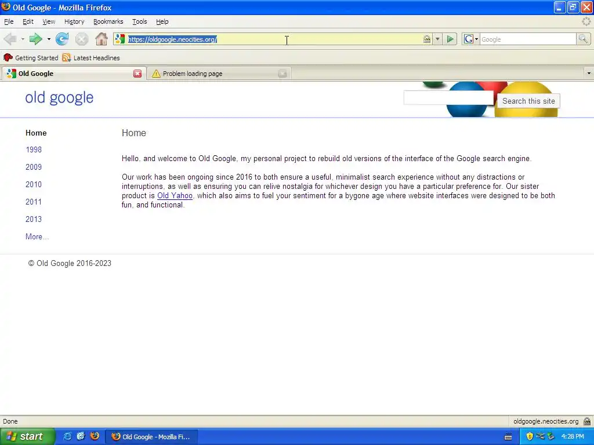Click the old google site title
Screen dimensions: 594x445
tap(59, 97)
